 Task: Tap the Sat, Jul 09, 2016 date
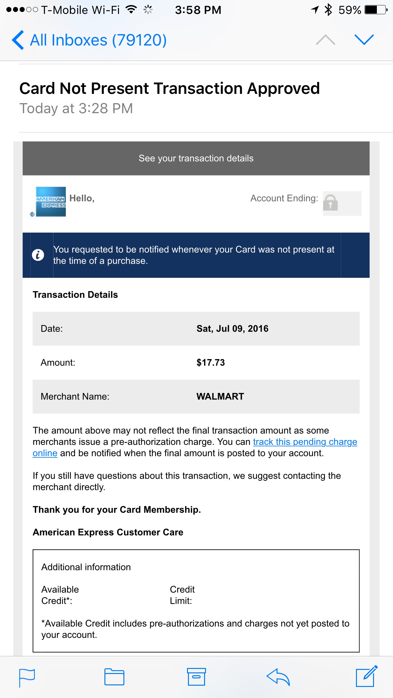233,329
